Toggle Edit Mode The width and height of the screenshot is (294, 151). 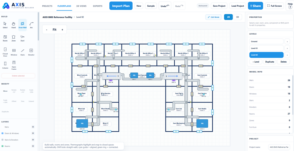213,17
